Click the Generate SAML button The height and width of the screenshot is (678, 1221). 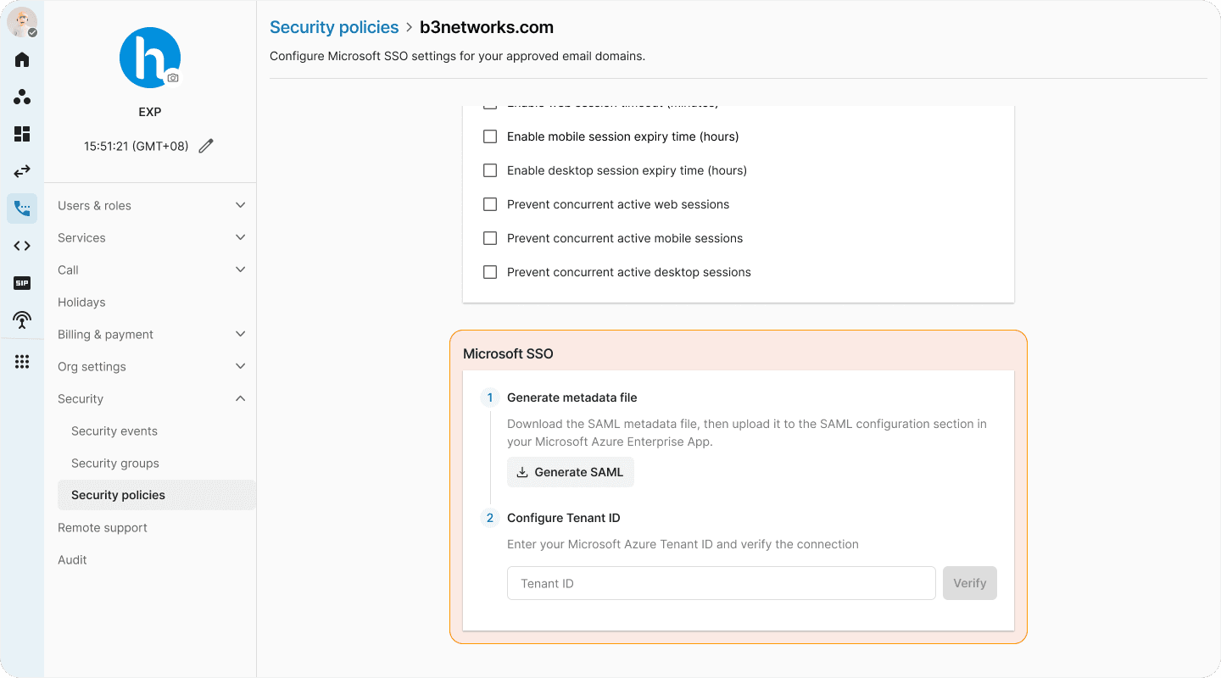[x=571, y=472]
